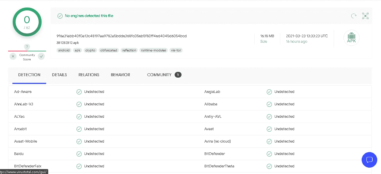Click BitDefenderTheta undetected check icon
The image size is (381, 174).
tap(269, 166)
